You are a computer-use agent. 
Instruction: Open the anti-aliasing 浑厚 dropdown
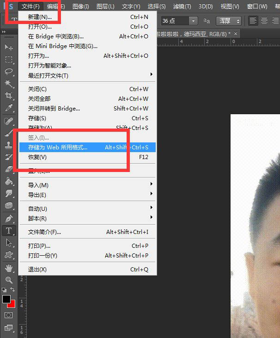(229, 21)
